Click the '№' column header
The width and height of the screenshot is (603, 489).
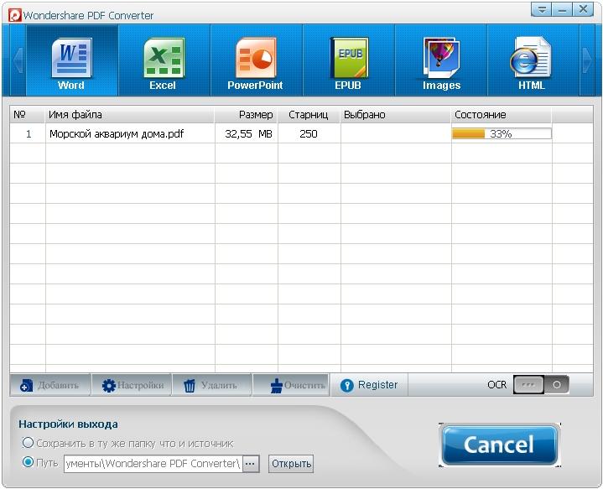pyautogui.click(x=28, y=115)
